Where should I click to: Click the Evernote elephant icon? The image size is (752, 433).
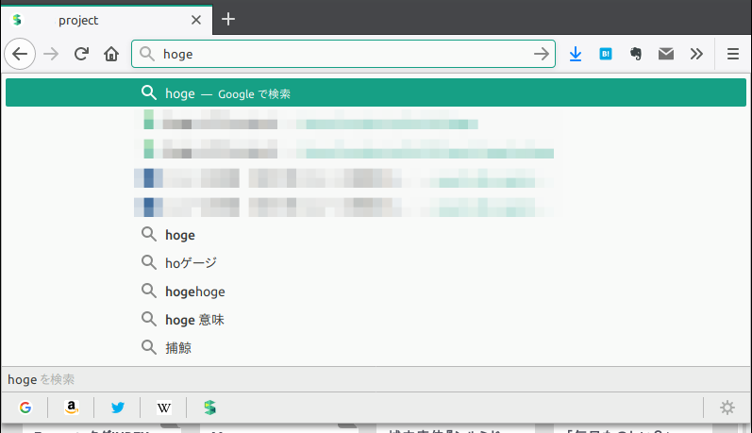point(636,54)
